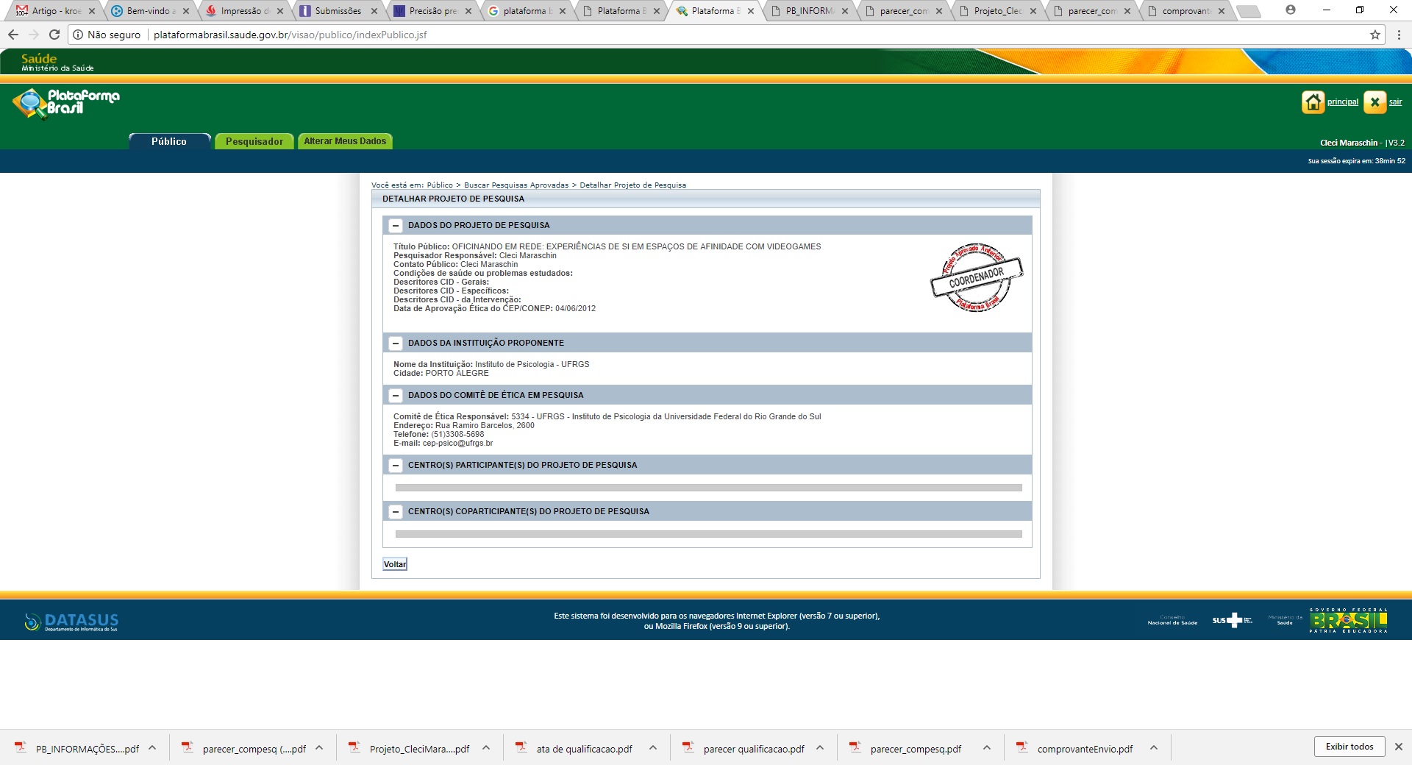The width and height of the screenshot is (1412, 765).
Task: Click the Voltar button
Action: point(395,564)
